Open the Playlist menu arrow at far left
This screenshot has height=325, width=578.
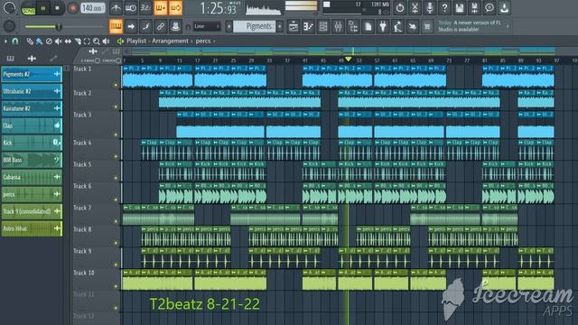pos(5,42)
